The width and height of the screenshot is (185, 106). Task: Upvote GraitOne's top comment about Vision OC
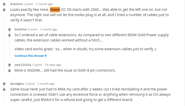coord(4,4)
